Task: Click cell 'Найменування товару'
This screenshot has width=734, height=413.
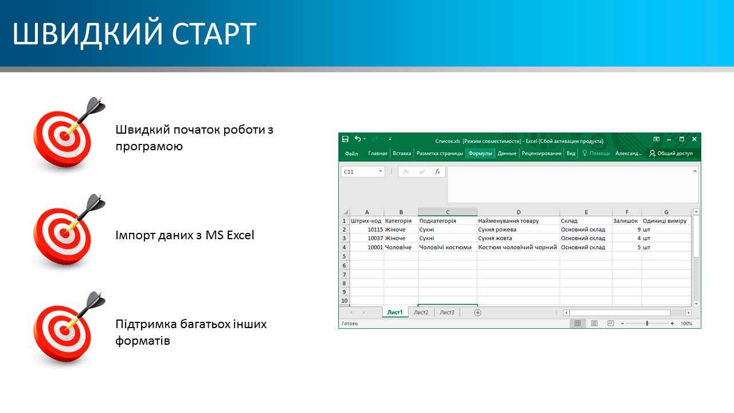Action: pyautogui.click(x=518, y=221)
